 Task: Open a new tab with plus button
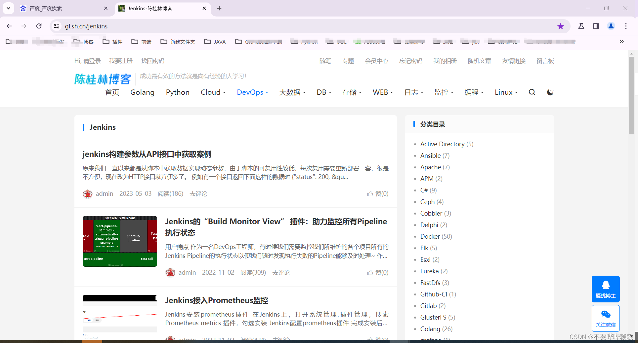pyautogui.click(x=219, y=8)
